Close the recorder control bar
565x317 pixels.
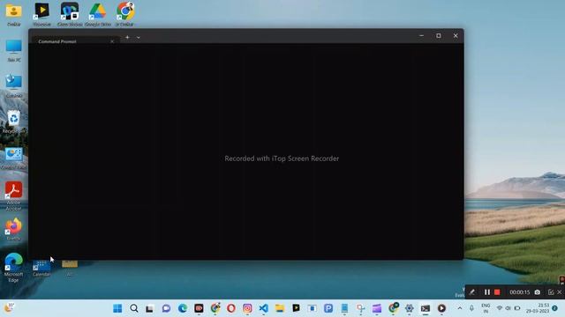point(560,292)
